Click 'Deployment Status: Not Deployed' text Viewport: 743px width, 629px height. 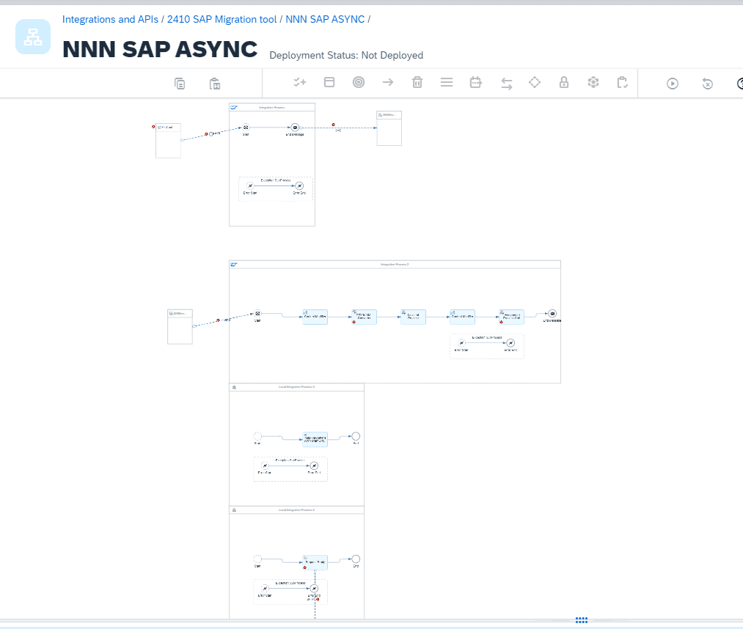(346, 56)
